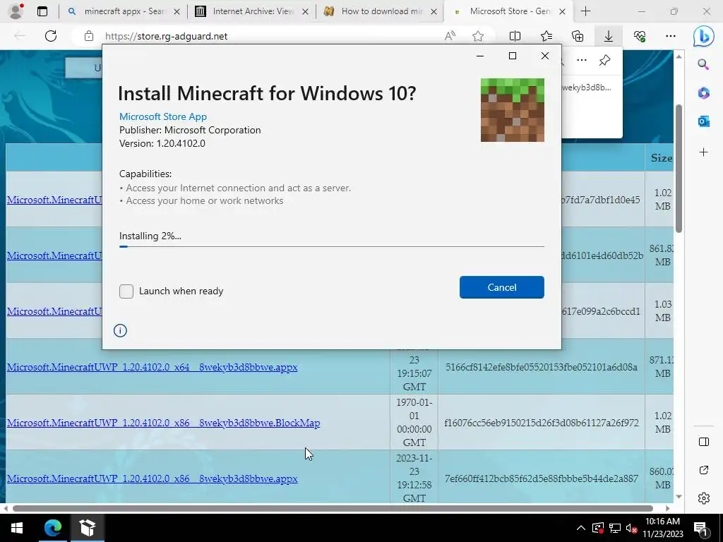The width and height of the screenshot is (723, 542).
Task: Open Browser essentials heart icon
Action: [x=640, y=36]
